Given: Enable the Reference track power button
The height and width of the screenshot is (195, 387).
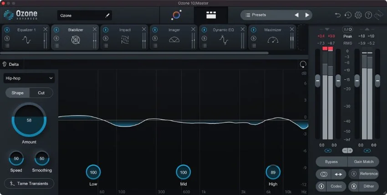Looking at the screenshot, I should point(354,174).
